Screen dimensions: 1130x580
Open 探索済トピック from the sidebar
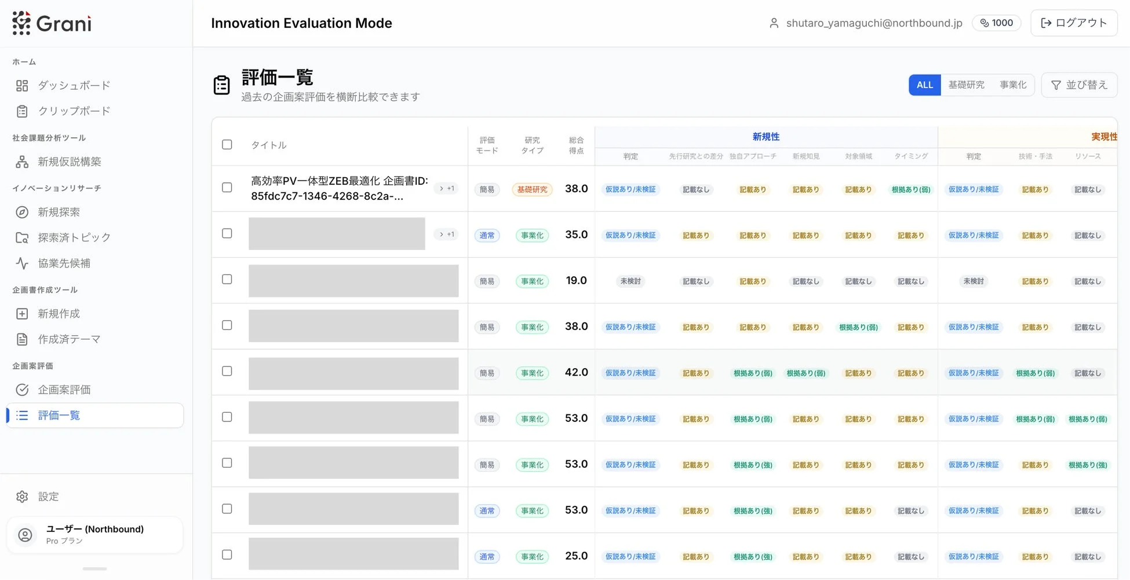74,237
